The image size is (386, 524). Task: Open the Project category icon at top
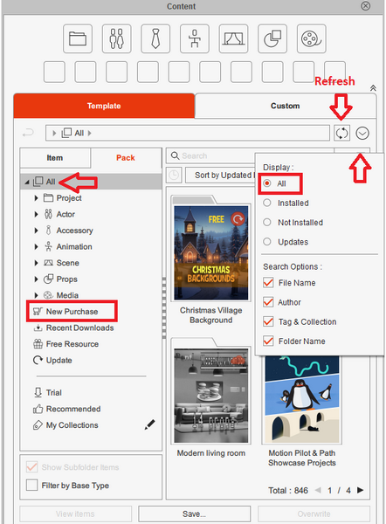click(78, 38)
